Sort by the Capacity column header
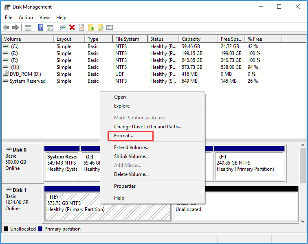Viewport: 308px width, 244px height. coord(199,39)
